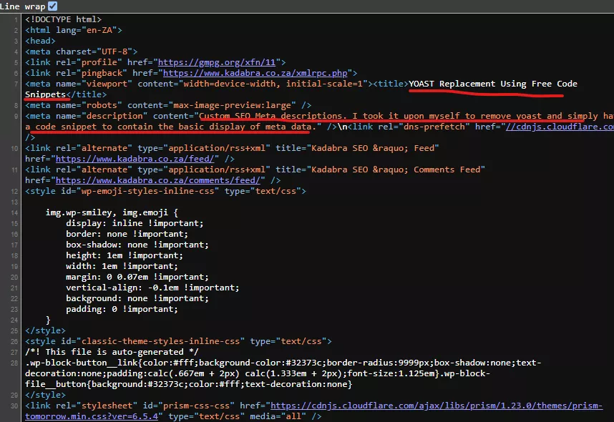Click 'border: none !important;' line

click(127, 234)
